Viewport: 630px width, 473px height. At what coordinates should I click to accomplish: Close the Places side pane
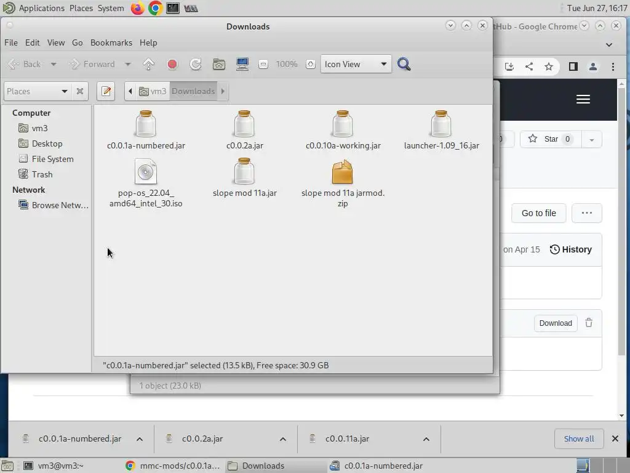tap(80, 91)
